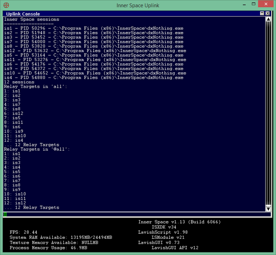Click the 'LavishGUI v0.73' version text

159,243
